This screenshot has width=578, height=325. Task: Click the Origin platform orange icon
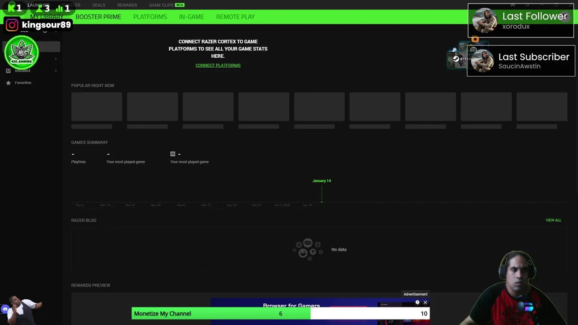[475, 39]
